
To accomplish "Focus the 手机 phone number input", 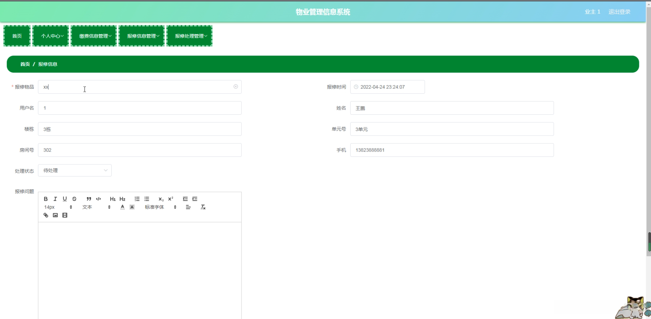I will (452, 150).
